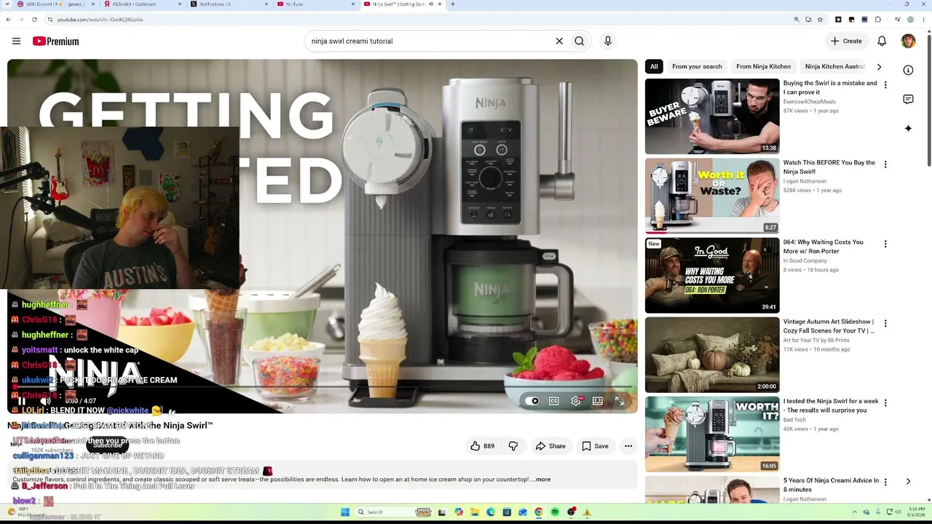The width and height of the screenshot is (932, 524).
Task: Select the All filter chip
Action: pyautogui.click(x=654, y=67)
